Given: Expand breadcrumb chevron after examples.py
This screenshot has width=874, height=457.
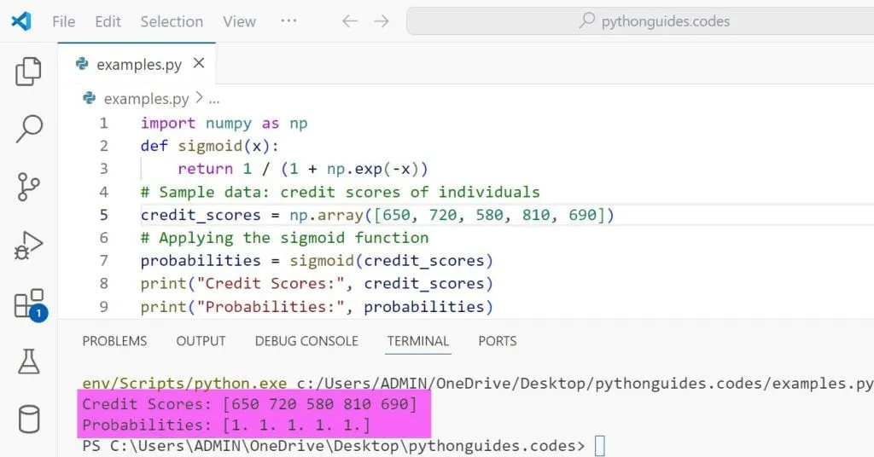Looking at the screenshot, I should coord(199,99).
